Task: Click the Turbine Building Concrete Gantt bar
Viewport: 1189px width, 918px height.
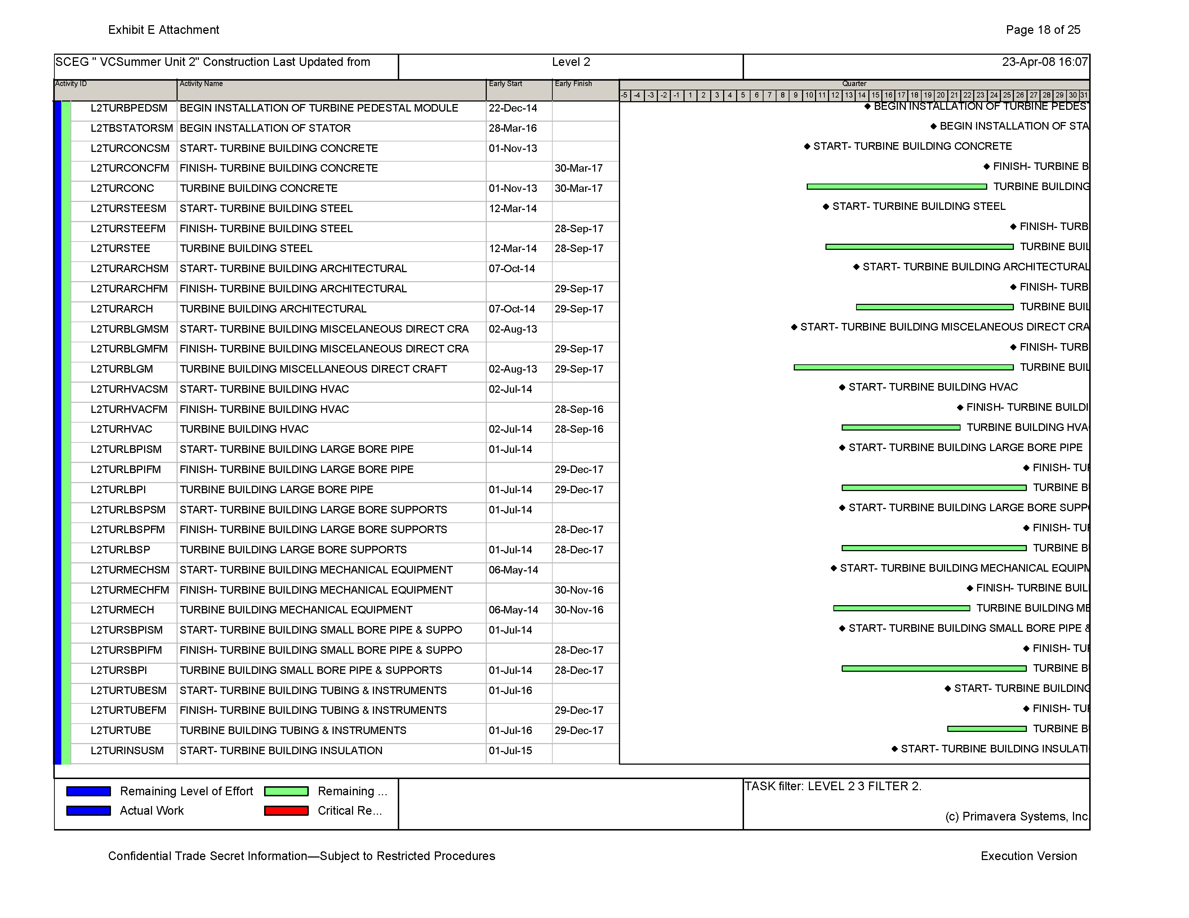Action: coord(897,186)
